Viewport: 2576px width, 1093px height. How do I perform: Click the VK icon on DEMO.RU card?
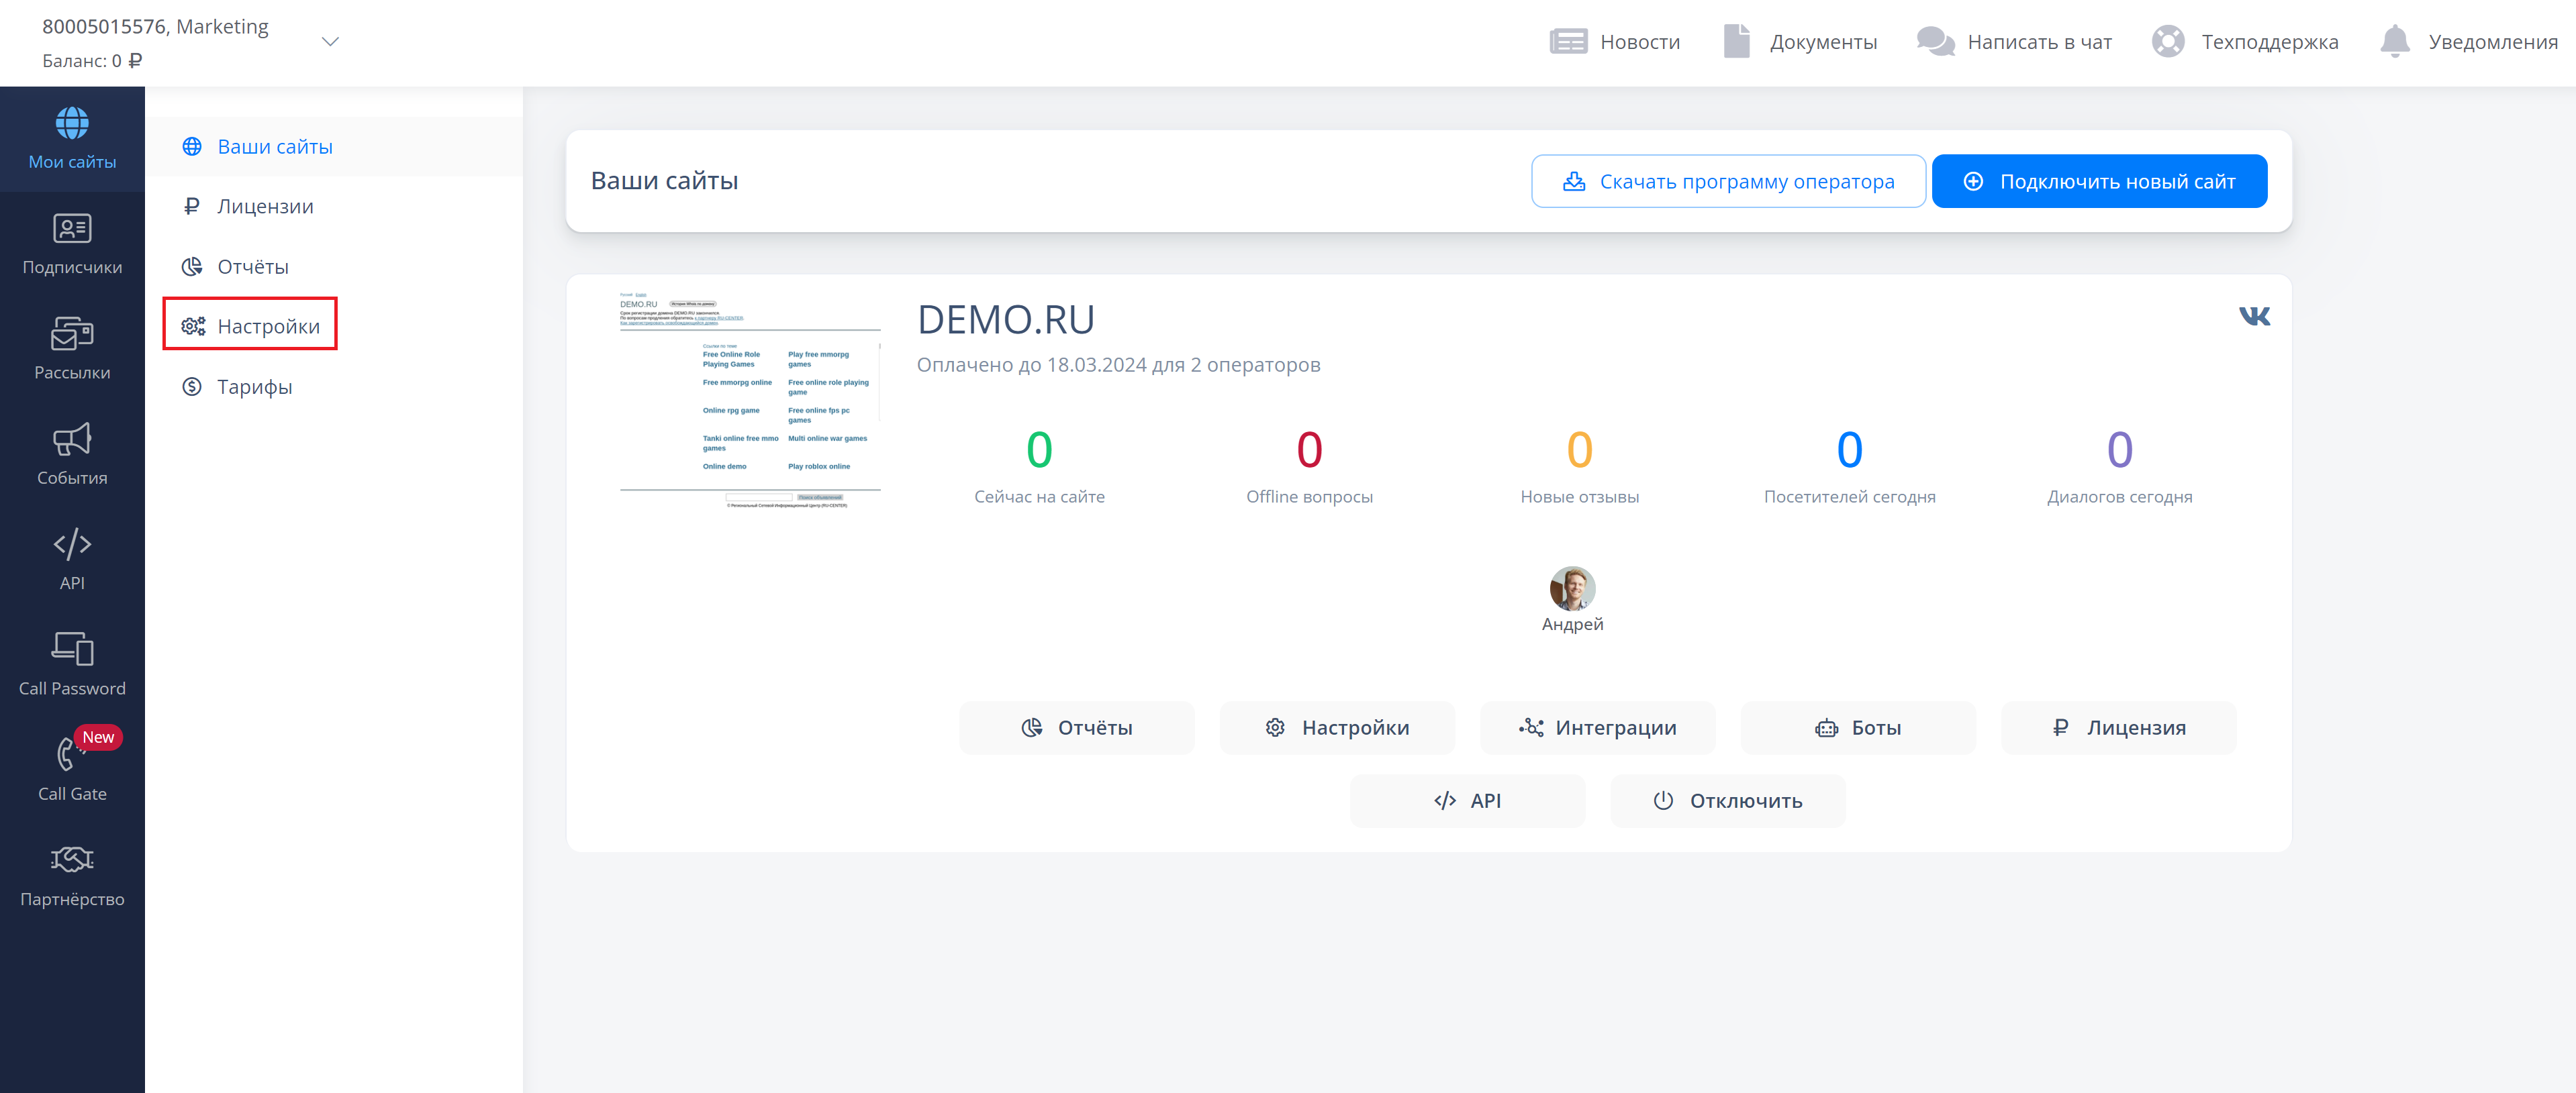click(2254, 317)
